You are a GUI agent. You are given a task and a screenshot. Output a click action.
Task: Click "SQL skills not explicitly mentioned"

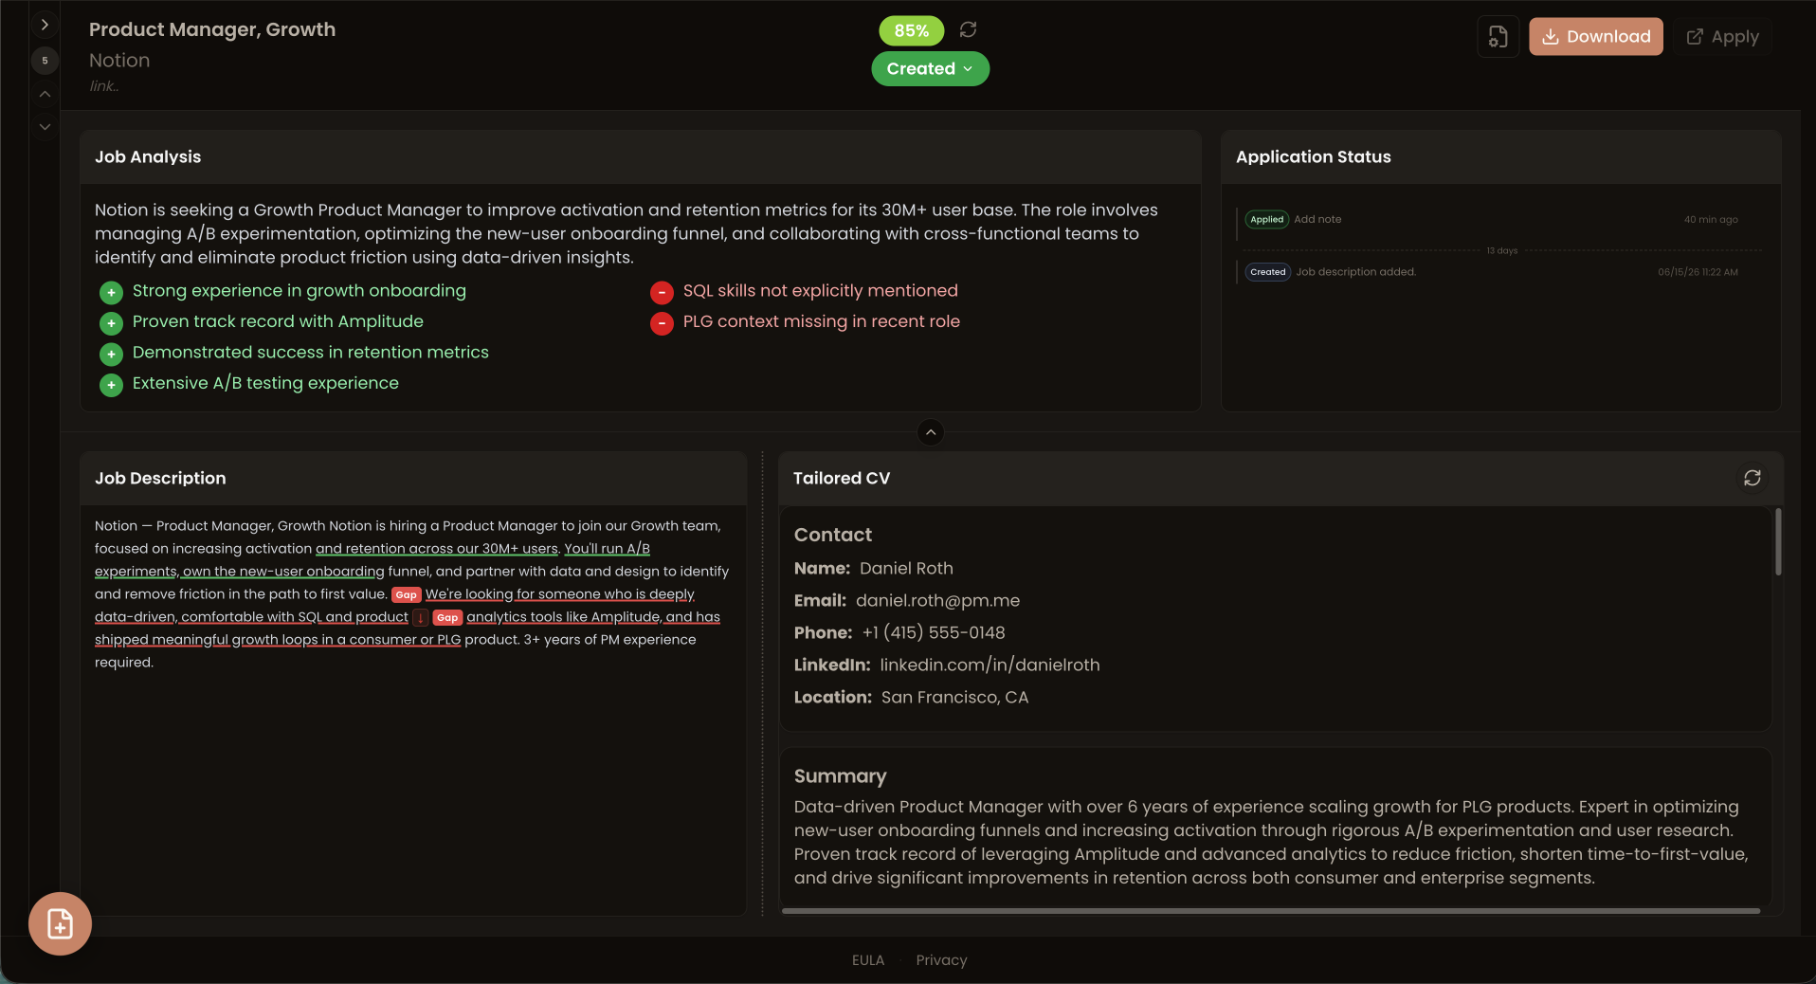point(821,290)
